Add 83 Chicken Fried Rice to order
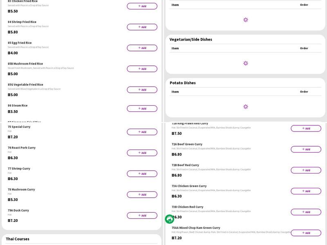 point(142,6)
